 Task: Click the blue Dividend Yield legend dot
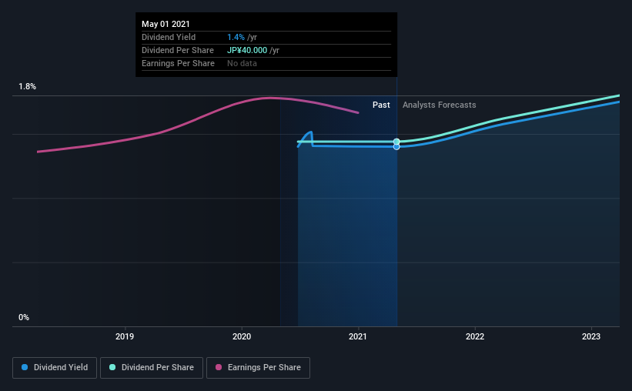[25, 367]
